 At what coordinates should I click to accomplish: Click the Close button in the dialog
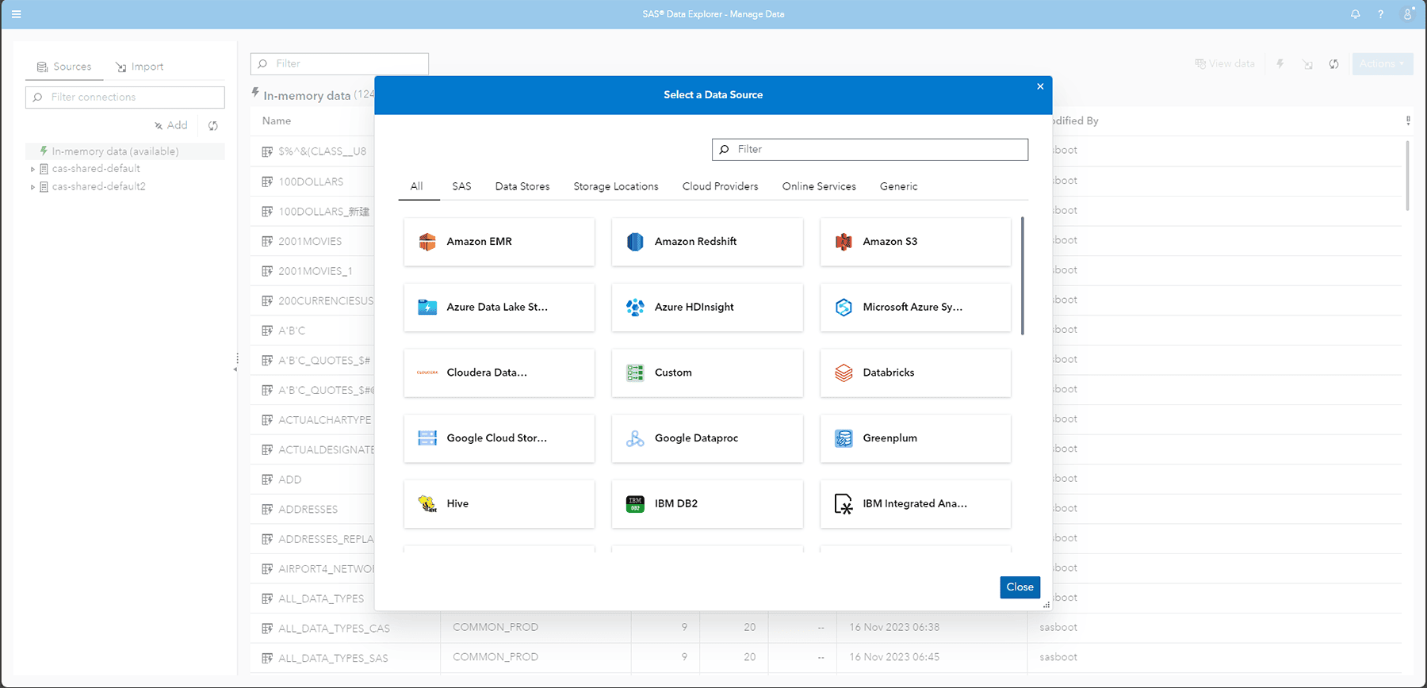point(1020,587)
